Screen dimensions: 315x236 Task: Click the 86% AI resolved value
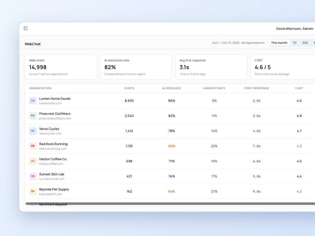tap(172, 101)
